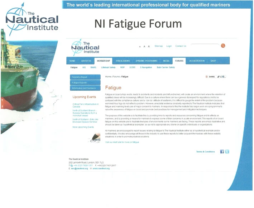Click the telephone icon beside phone number

pyautogui.click(x=71, y=166)
